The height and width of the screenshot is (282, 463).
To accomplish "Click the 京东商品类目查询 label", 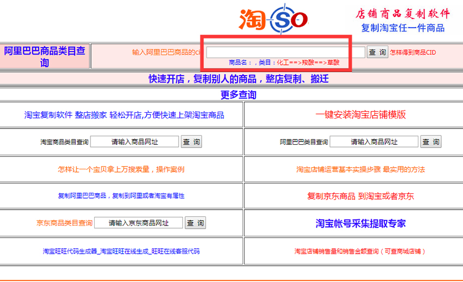I will pos(64,223).
